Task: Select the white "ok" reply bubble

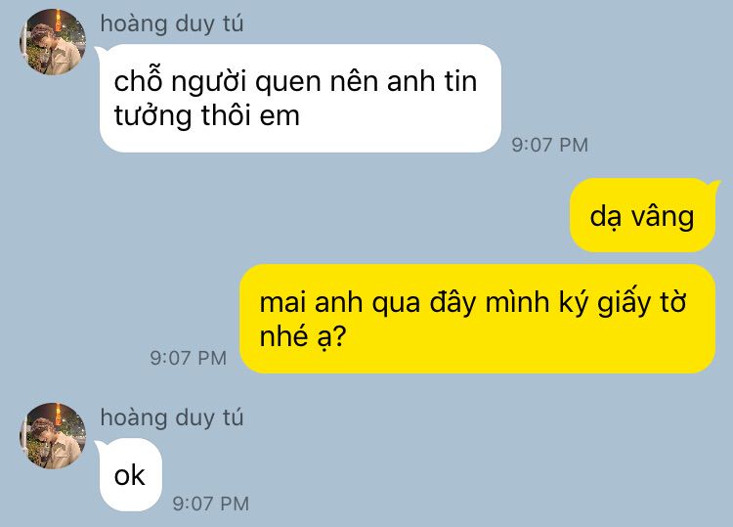Action: [x=130, y=474]
